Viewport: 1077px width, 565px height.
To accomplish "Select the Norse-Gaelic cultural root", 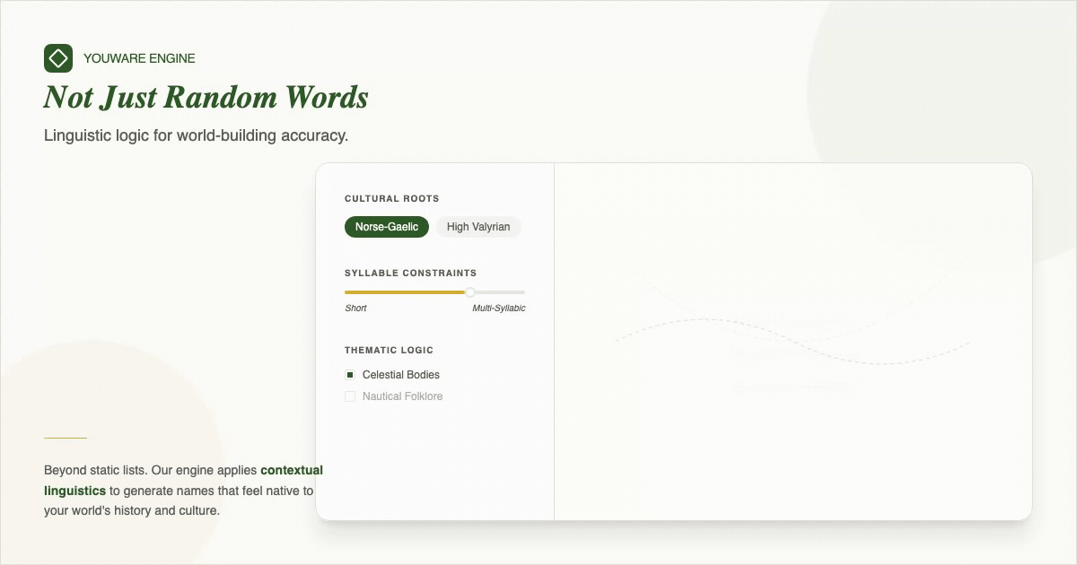I will 387,227.
